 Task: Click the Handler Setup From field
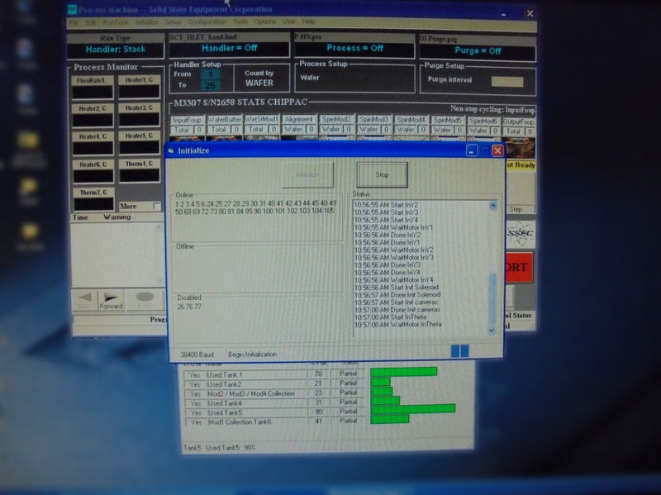point(211,74)
